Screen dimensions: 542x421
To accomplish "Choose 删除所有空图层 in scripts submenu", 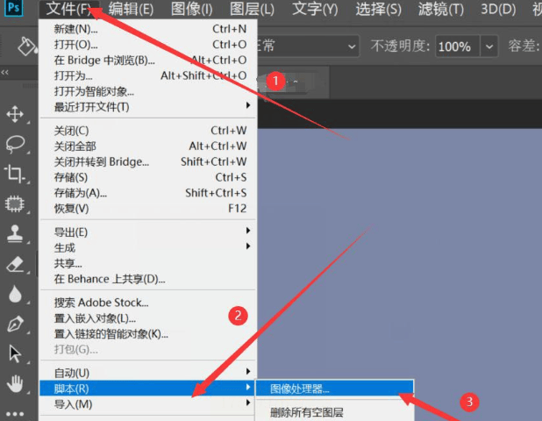I will [x=335, y=412].
